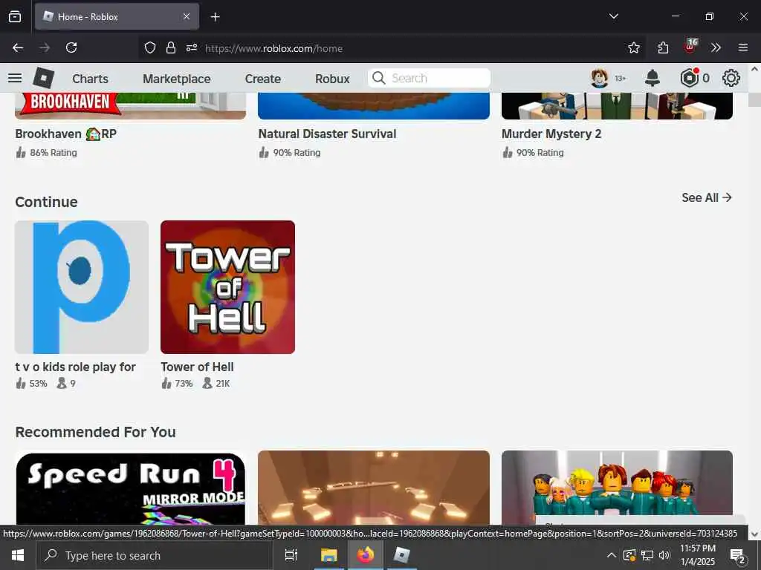Click the page vertical scrollbar thumb
Viewport: 761px width, 570px height.
[x=754, y=99]
